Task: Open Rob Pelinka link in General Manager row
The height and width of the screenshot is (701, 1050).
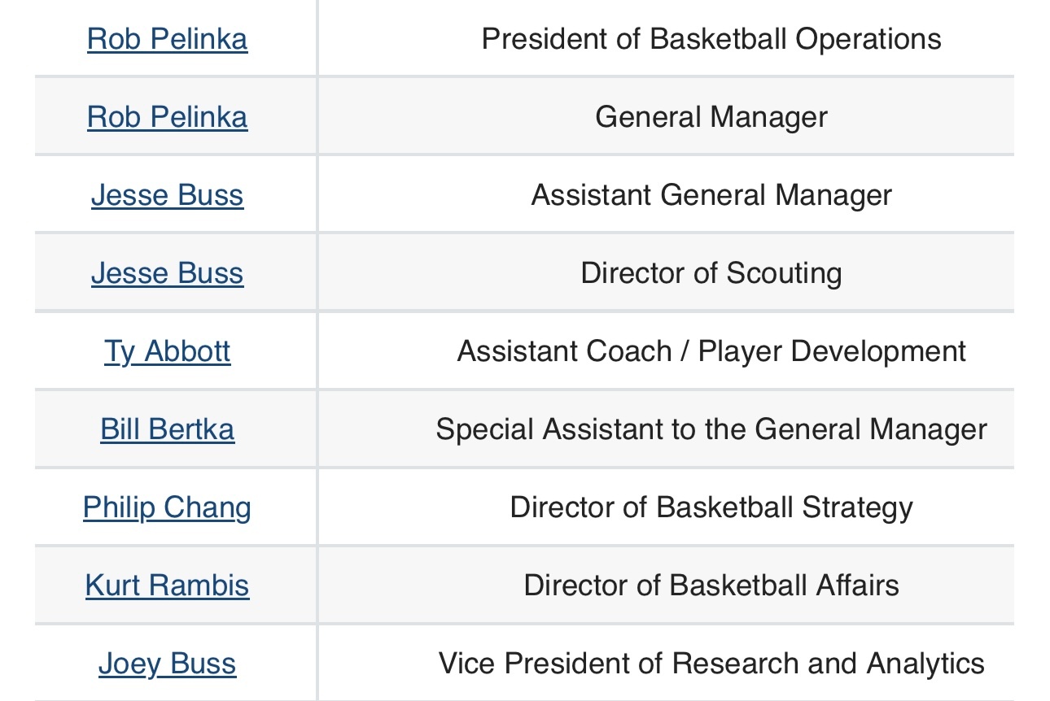Action: 167,117
